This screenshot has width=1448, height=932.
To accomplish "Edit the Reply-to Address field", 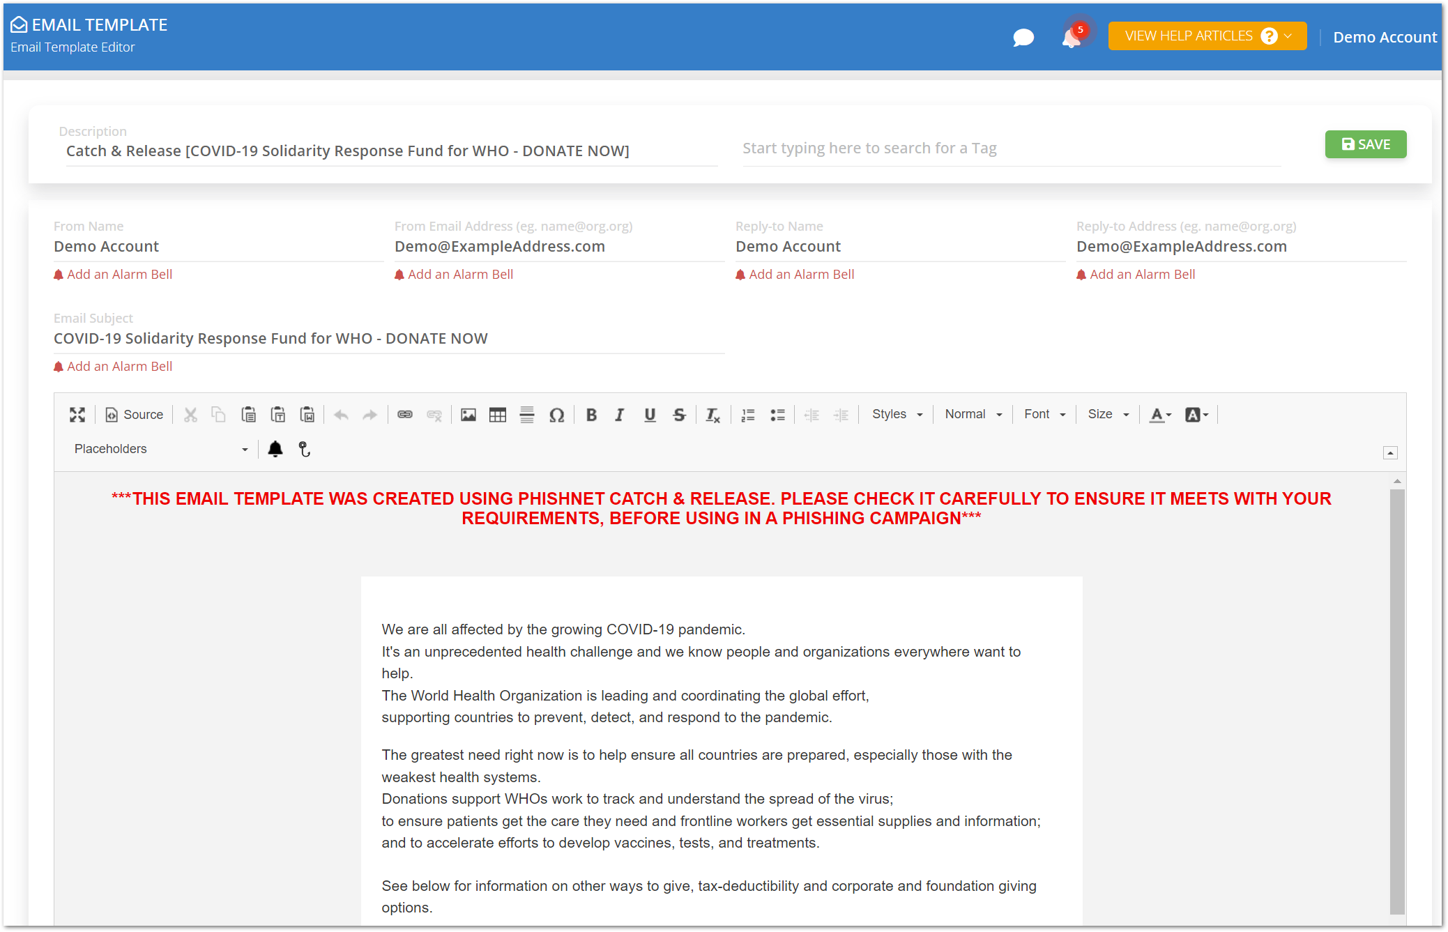I will click(1241, 247).
